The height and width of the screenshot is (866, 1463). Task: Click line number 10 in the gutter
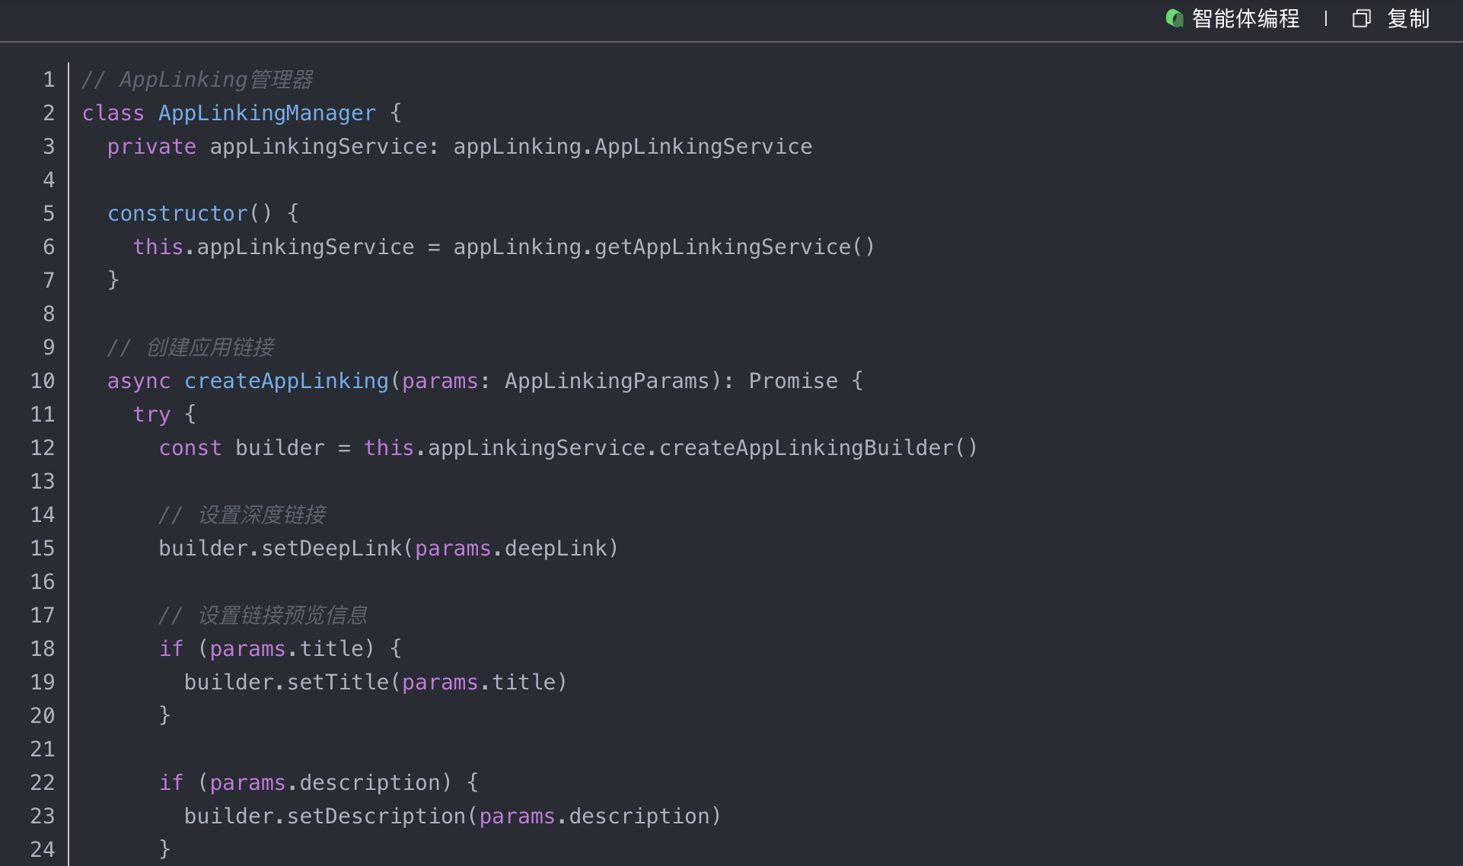(43, 381)
